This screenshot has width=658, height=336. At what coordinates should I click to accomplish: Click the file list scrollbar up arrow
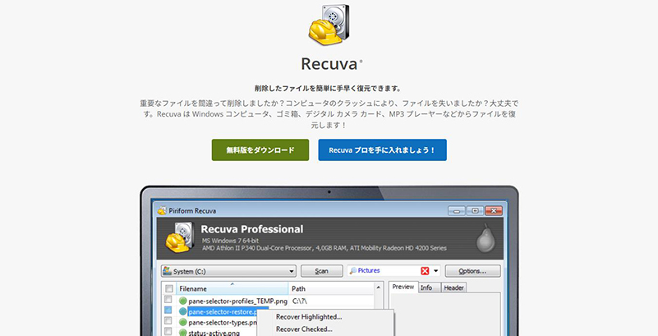[x=378, y=288]
